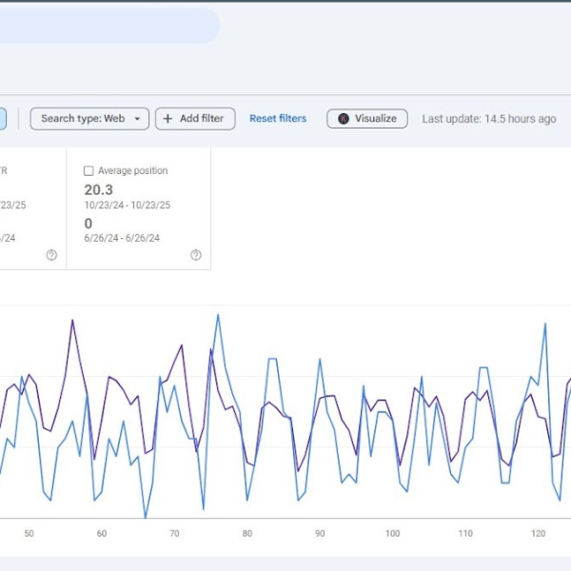Click the lowest blue trough near day 66
The image size is (571, 571).
(x=146, y=518)
